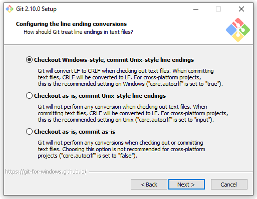The image size is (257, 199).
Task: Click the description mentioning autocrlf set to "false"
Action: (x=121, y=149)
